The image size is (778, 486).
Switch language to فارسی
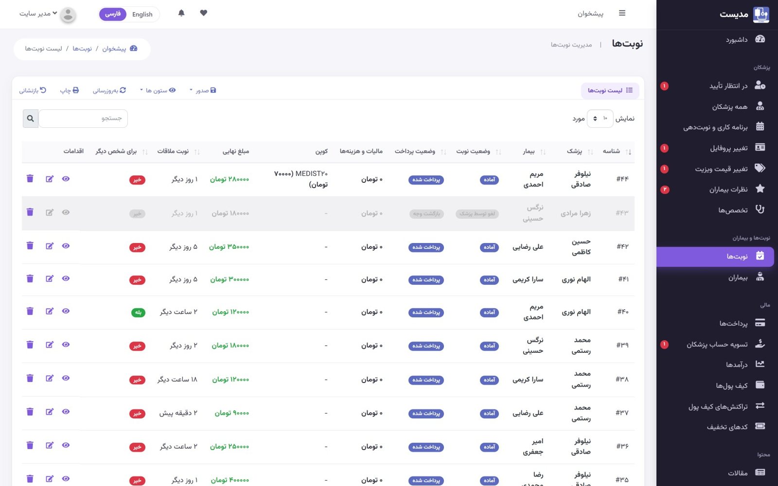tap(113, 14)
